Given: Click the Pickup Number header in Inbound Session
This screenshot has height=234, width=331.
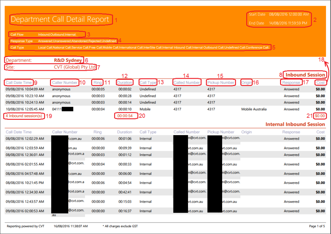Looking at the screenshot, I should [220, 82].
